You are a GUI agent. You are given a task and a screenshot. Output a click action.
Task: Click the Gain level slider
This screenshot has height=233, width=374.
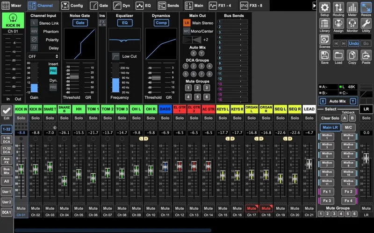click(x=34, y=77)
